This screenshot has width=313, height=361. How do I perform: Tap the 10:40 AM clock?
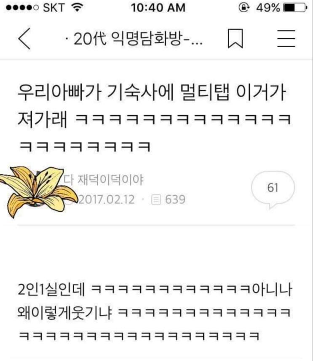(158, 8)
